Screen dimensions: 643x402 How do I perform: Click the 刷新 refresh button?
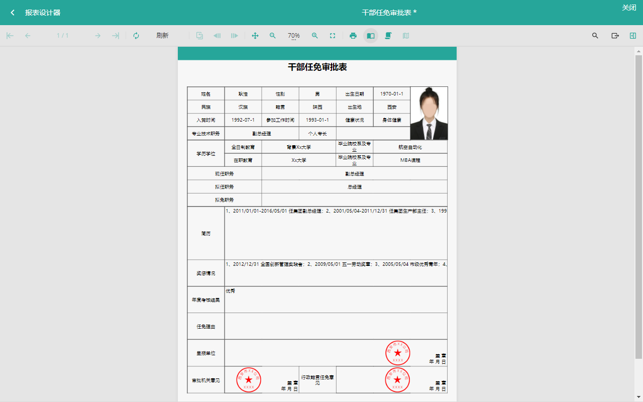click(162, 36)
